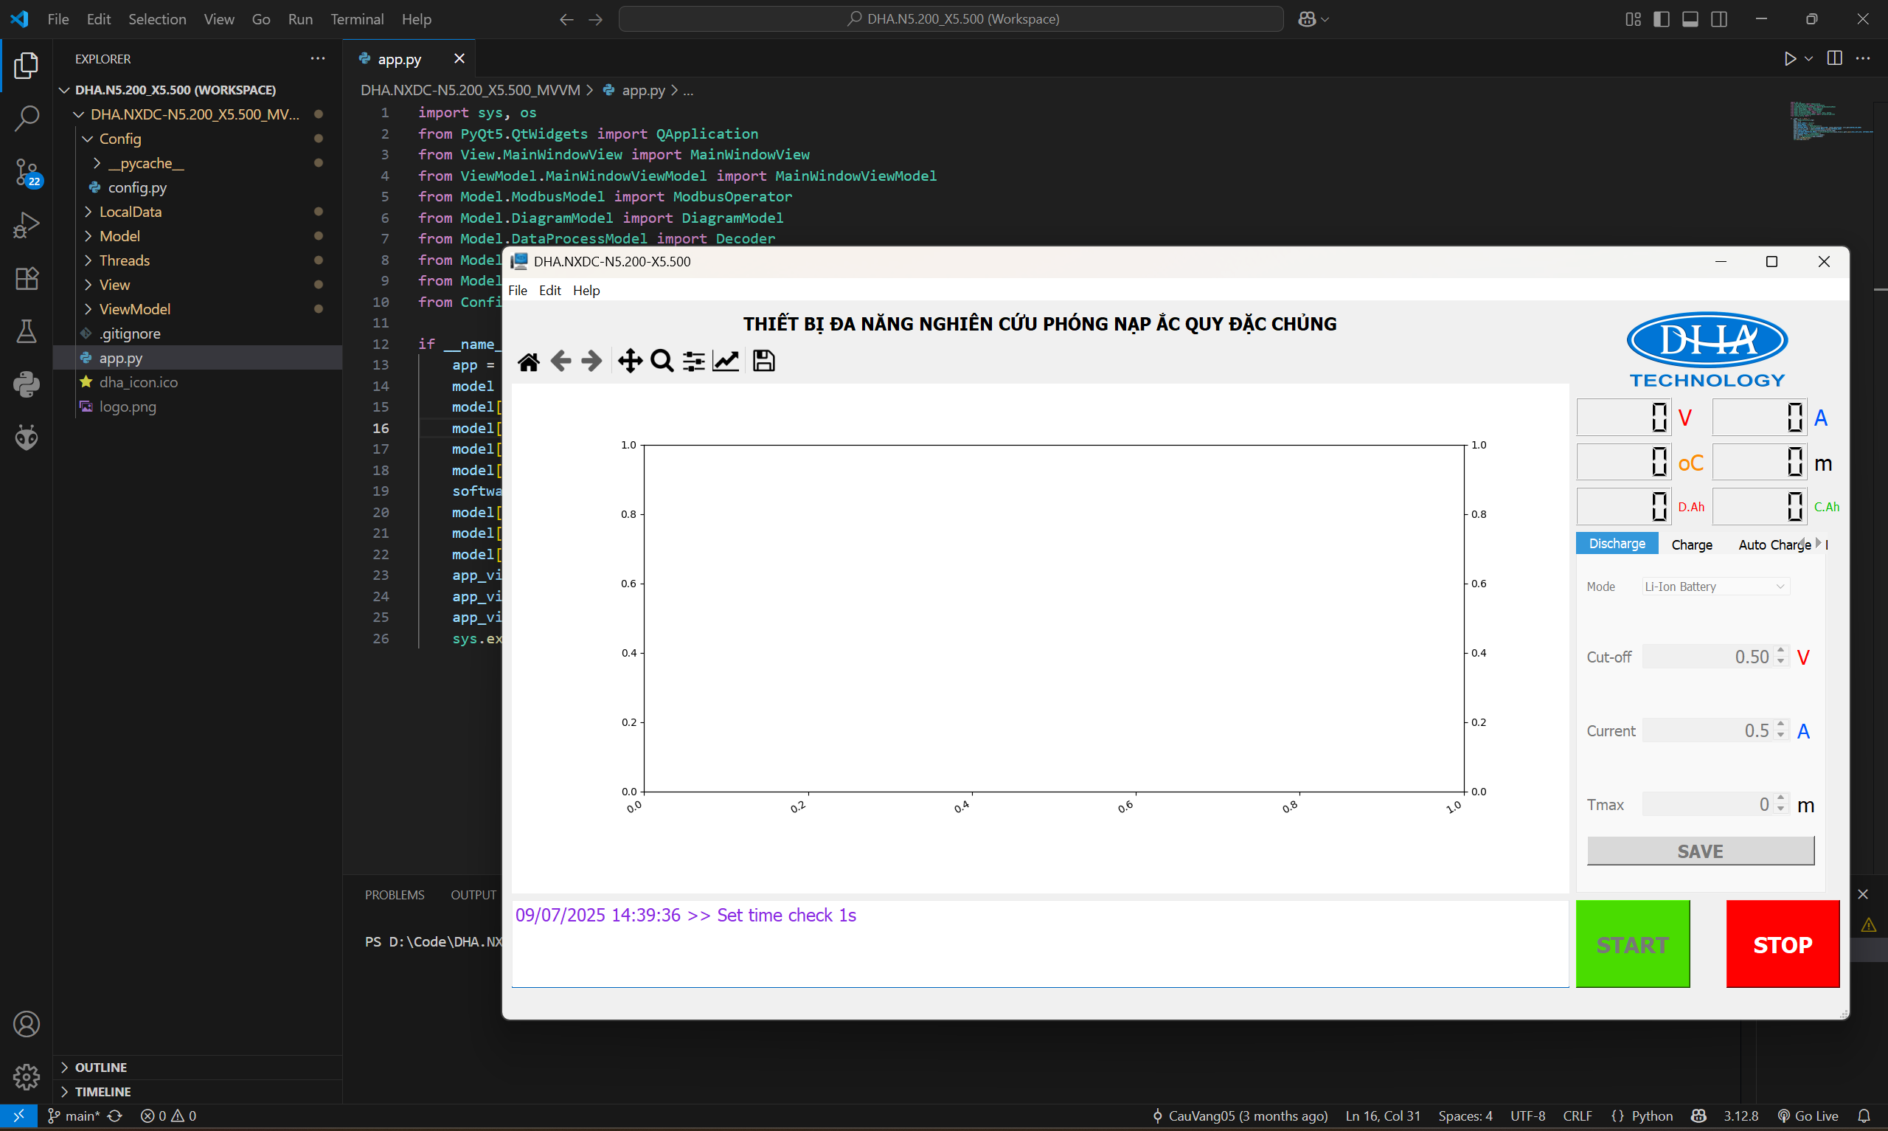Click the matplotlib Forward arrow icon
1888x1131 pixels.
(591, 361)
